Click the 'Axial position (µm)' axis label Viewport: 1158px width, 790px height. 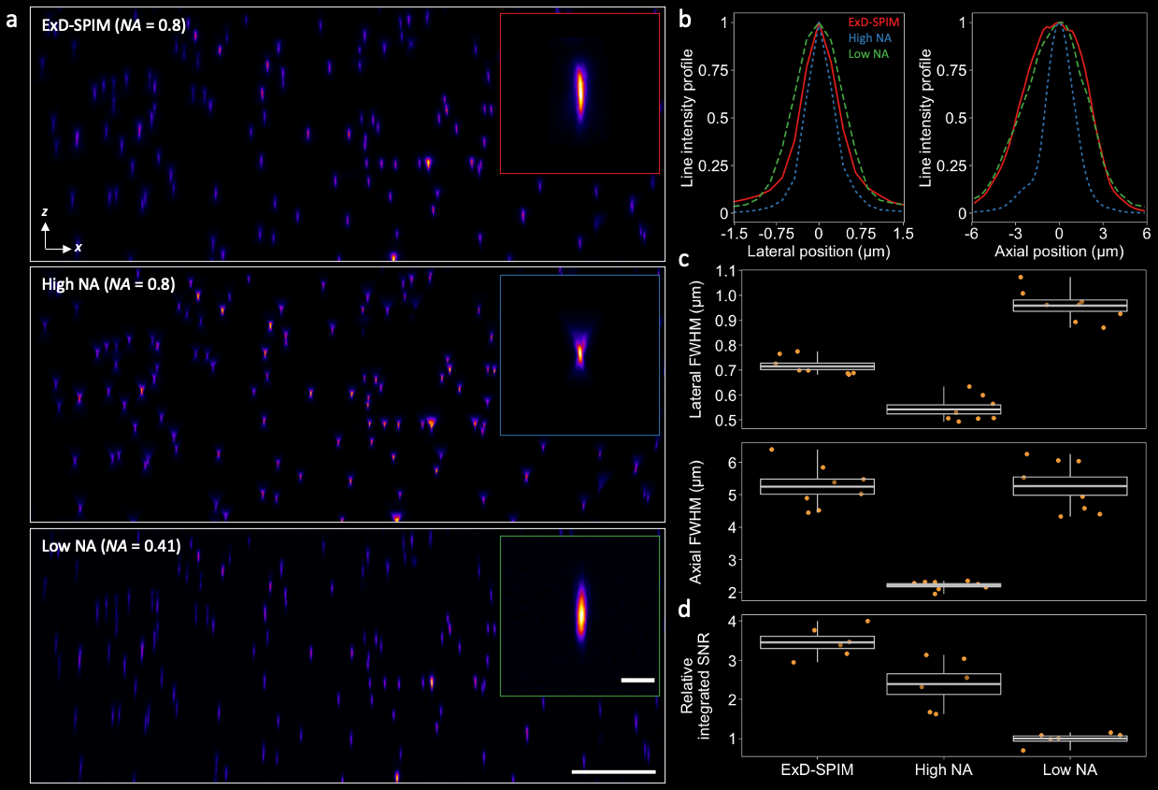pyautogui.click(x=1058, y=251)
